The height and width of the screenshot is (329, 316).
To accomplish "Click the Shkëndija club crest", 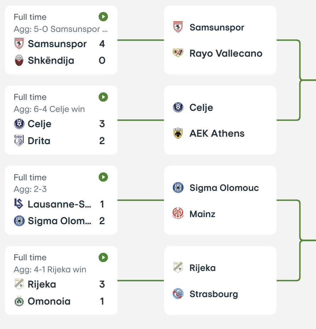I will point(19,61).
